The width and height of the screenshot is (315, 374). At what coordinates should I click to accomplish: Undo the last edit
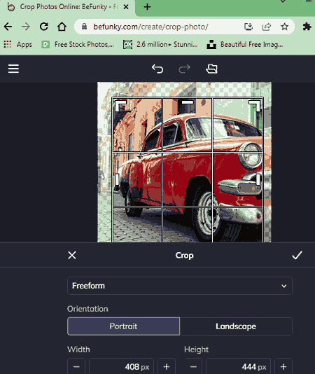coord(157,69)
